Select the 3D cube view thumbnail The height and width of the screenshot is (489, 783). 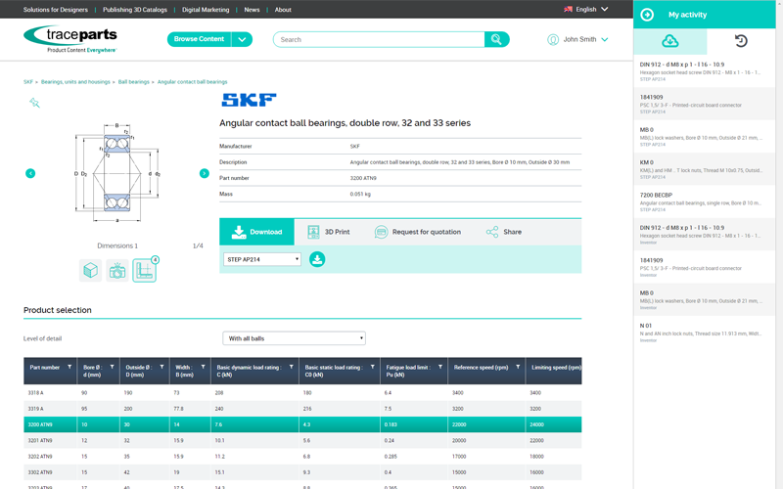91,271
